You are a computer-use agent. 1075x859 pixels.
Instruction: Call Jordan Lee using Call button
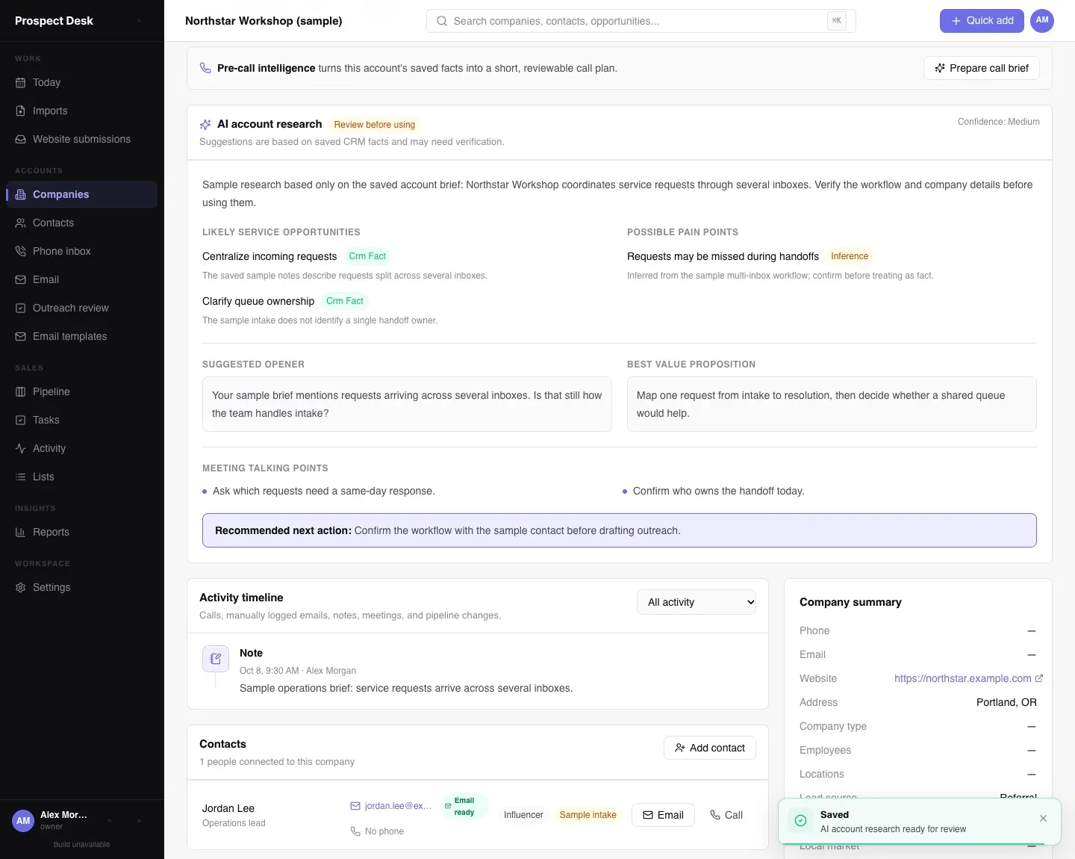pos(726,815)
